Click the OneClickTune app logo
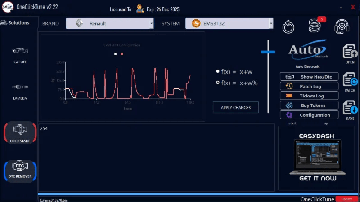Image resolution: width=360 pixels, height=202 pixels. [8, 7]
